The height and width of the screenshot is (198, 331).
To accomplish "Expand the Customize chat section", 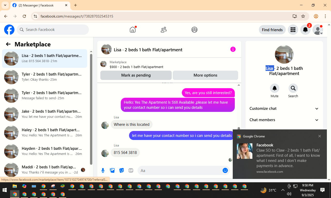I will coord(284,109).
